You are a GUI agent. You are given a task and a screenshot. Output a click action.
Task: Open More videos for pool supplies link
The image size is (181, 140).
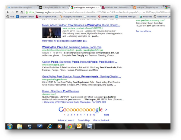click(65, 41)
